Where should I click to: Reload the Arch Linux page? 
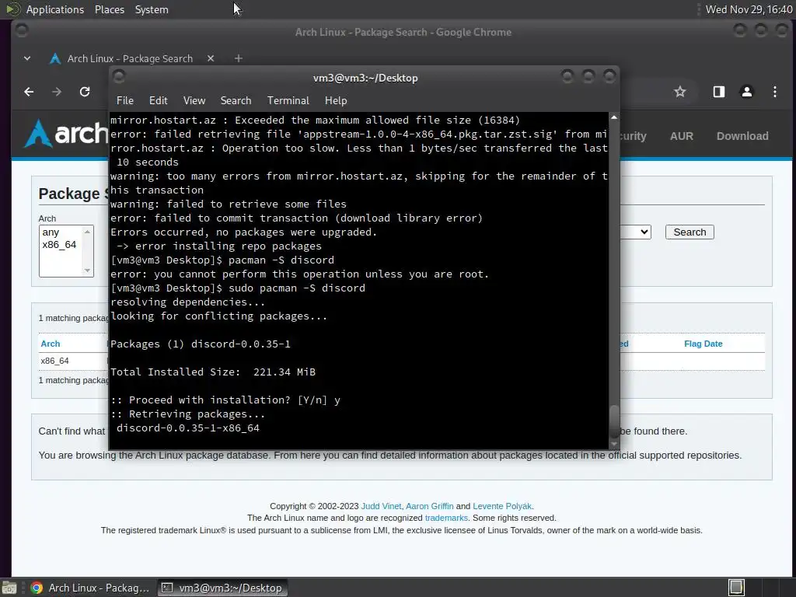pyautogui.click(x=85, y=92)
